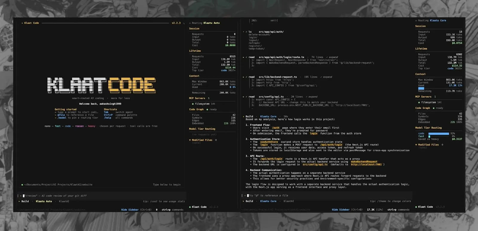Click makeBackendRequest highlighted term
This screenshot has width=478, height=231.
pyautogui.click(x=364, y=162)
